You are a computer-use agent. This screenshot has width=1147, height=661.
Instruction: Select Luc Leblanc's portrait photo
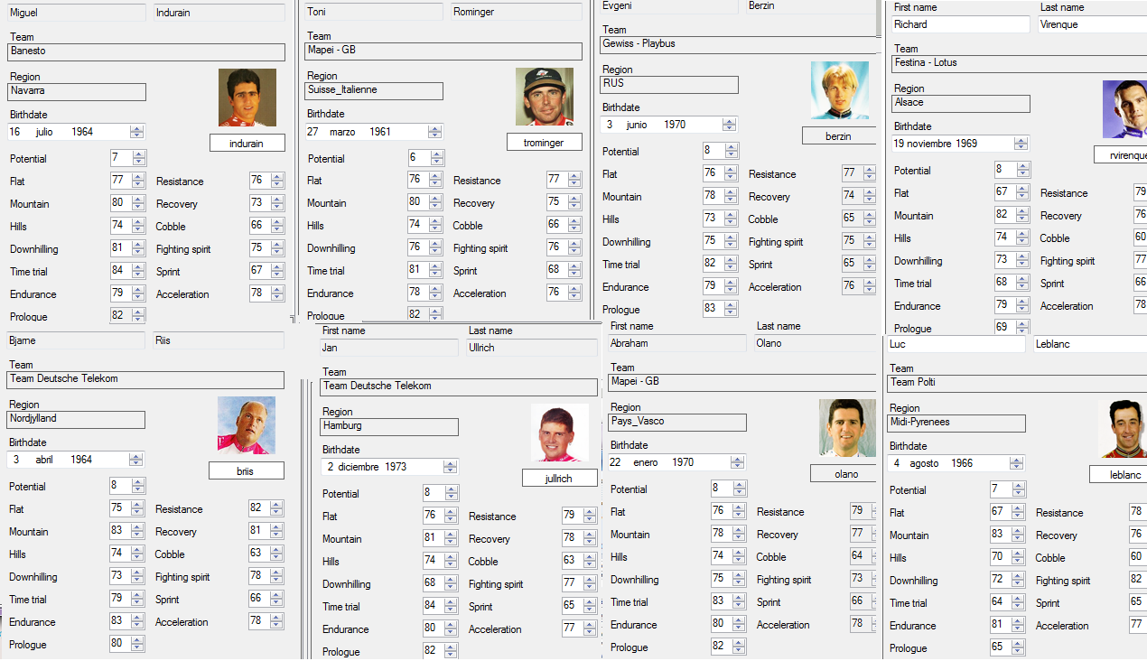tap(1122, 428)
